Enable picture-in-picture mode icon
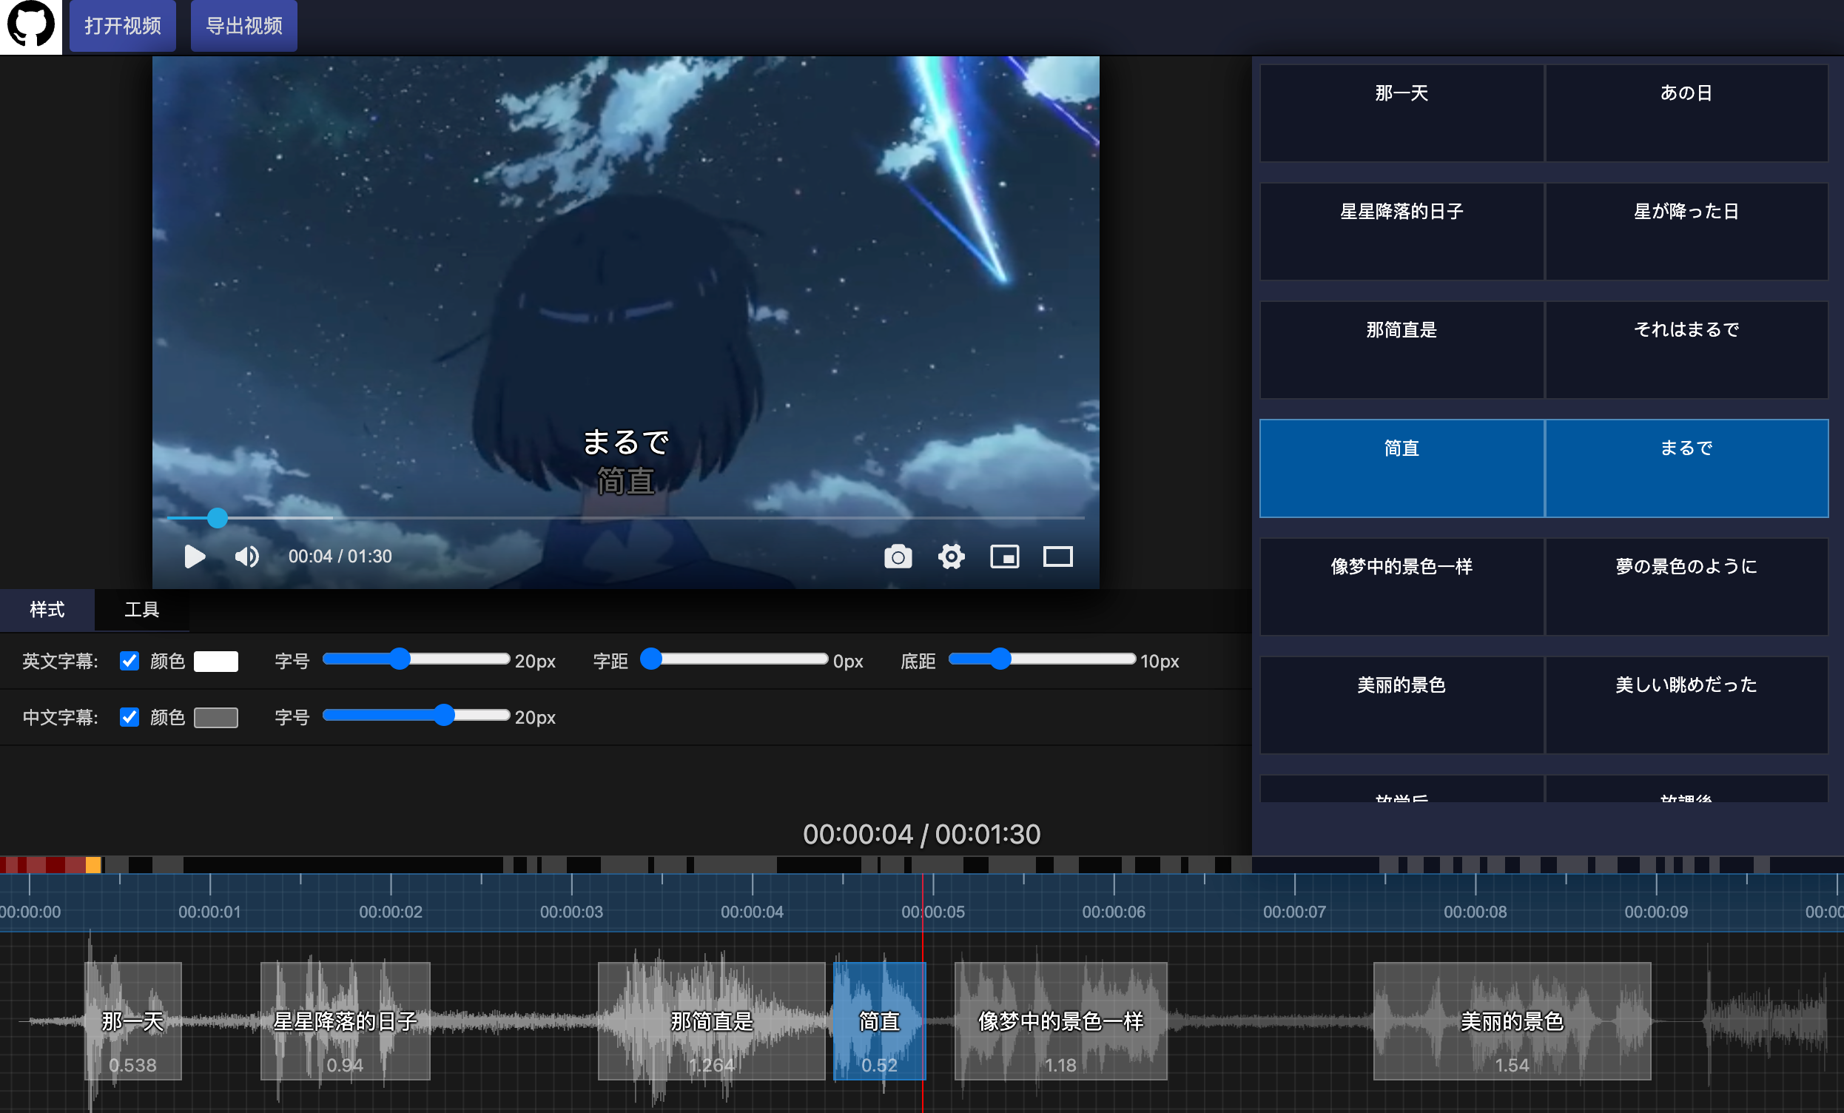Screen dimensions: 1844x1113 coord(1004,556)
